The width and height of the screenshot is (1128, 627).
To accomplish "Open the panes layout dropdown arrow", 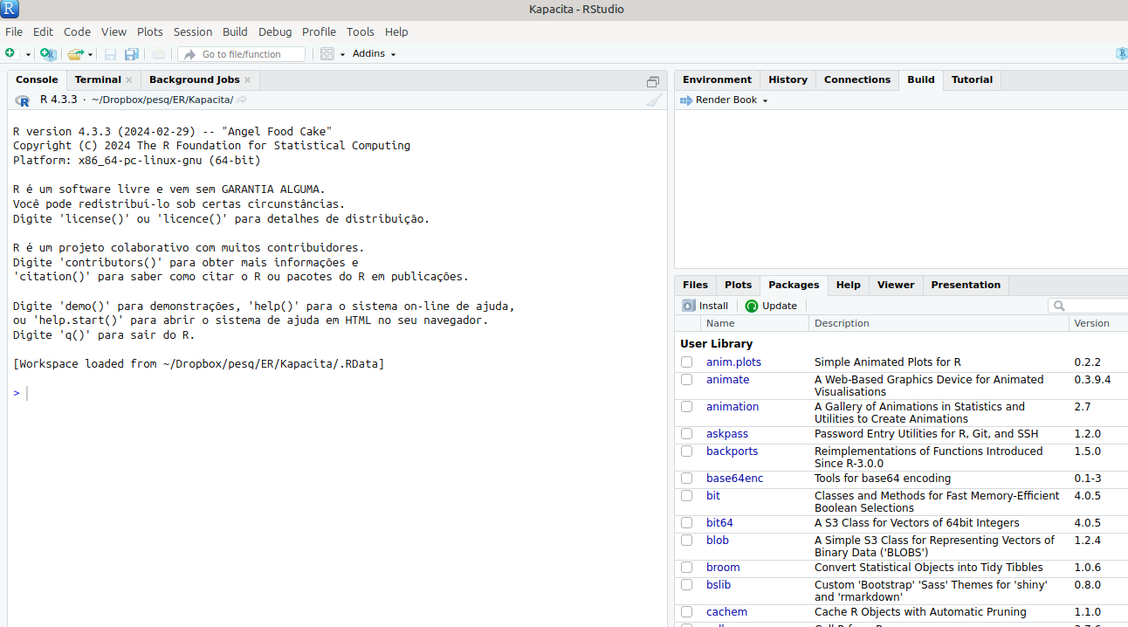I will coord(342,54).
